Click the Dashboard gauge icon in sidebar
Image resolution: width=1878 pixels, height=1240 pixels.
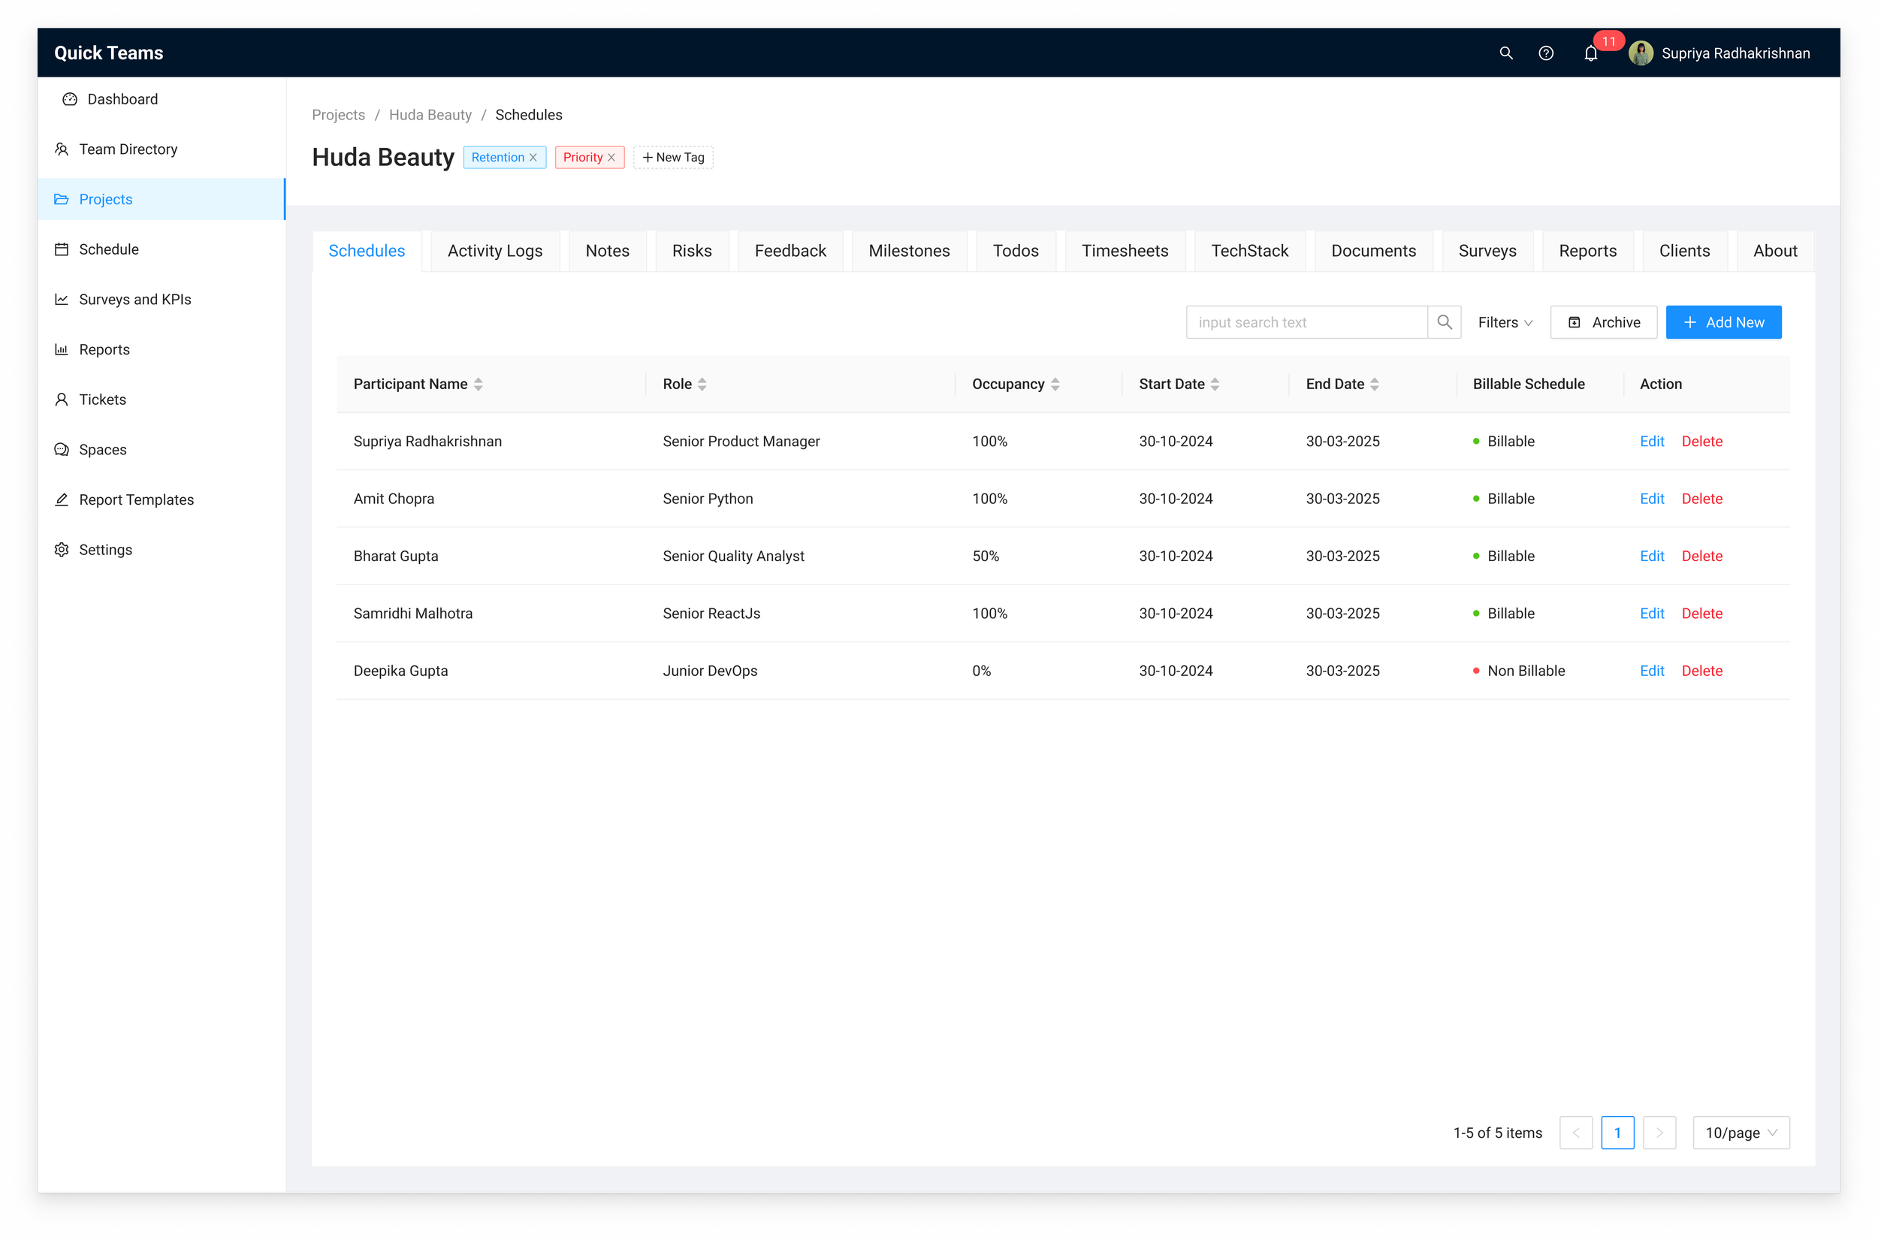[x=70, y=99]
